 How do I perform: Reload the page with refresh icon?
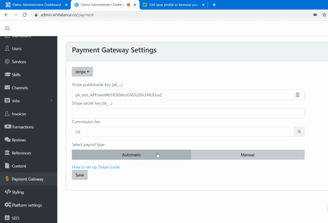[25, 15]
